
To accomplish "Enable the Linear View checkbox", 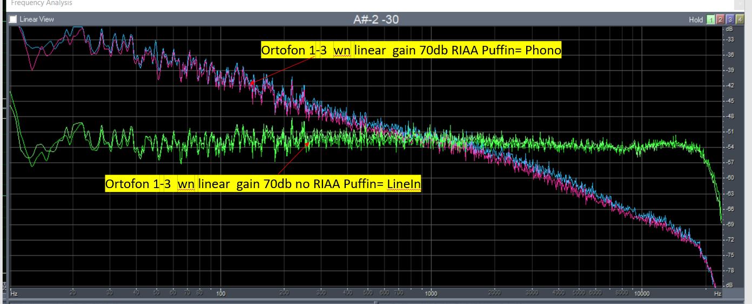I will [14, 19].
